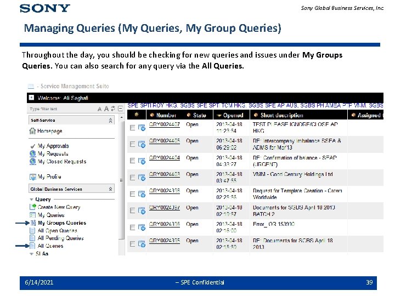
Task: Tick checkbox for Good Century Holdings row
Action: point(132,178)
